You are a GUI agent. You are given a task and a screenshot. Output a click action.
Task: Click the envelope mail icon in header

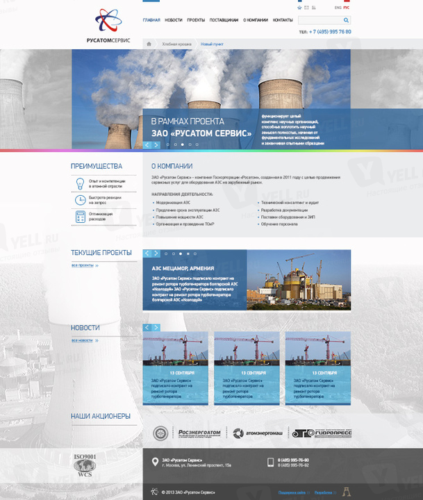point(306,8)
